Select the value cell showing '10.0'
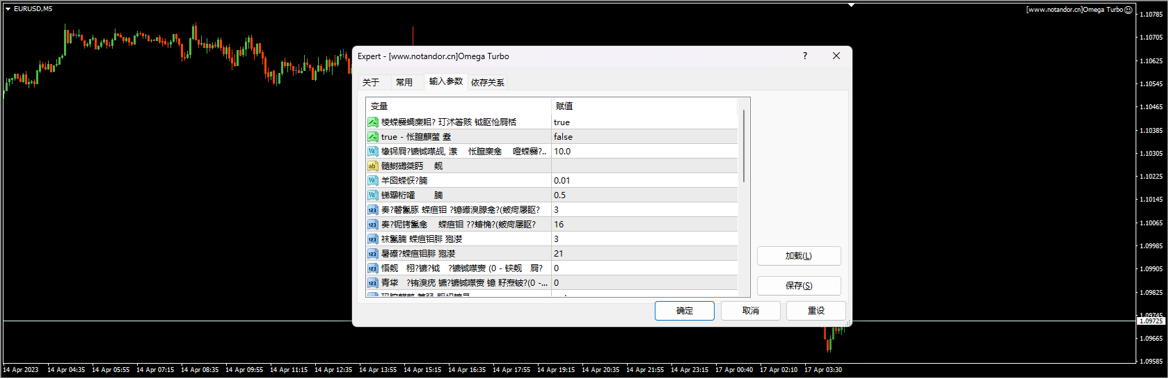The height and width of the screenshot is (379, 1169). click(x=644, y=152)
